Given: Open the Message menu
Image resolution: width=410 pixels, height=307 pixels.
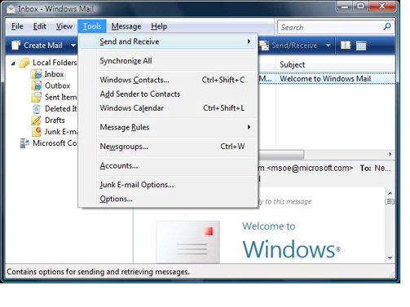Looking at the screenshot, I should pos(126,26).
